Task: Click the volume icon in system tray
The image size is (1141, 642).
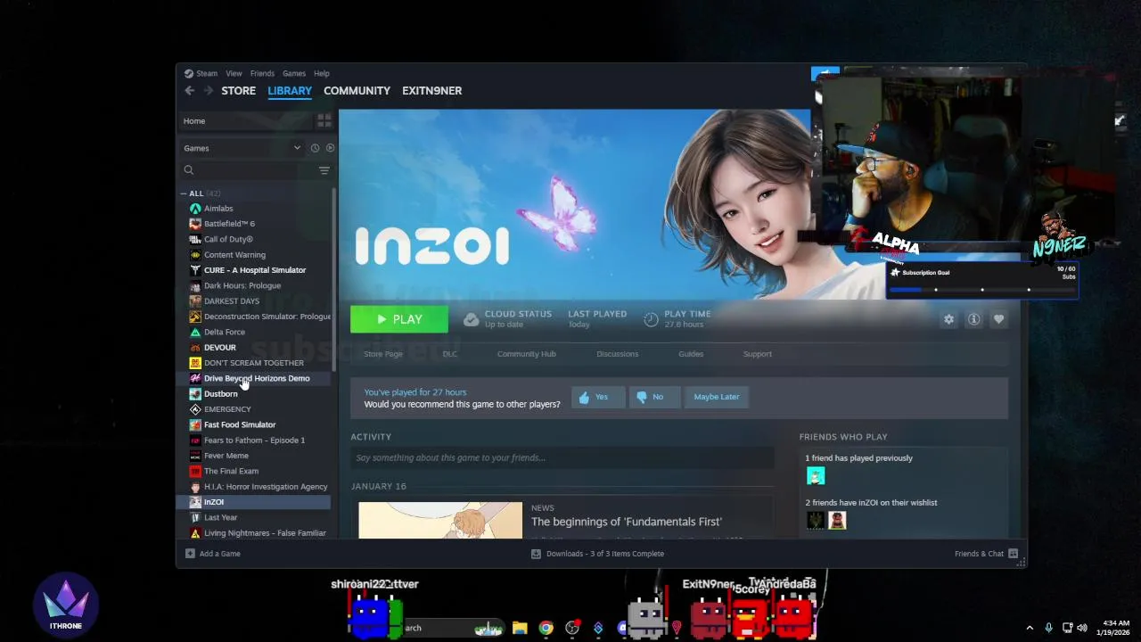Action: [x=1082, y=628]
